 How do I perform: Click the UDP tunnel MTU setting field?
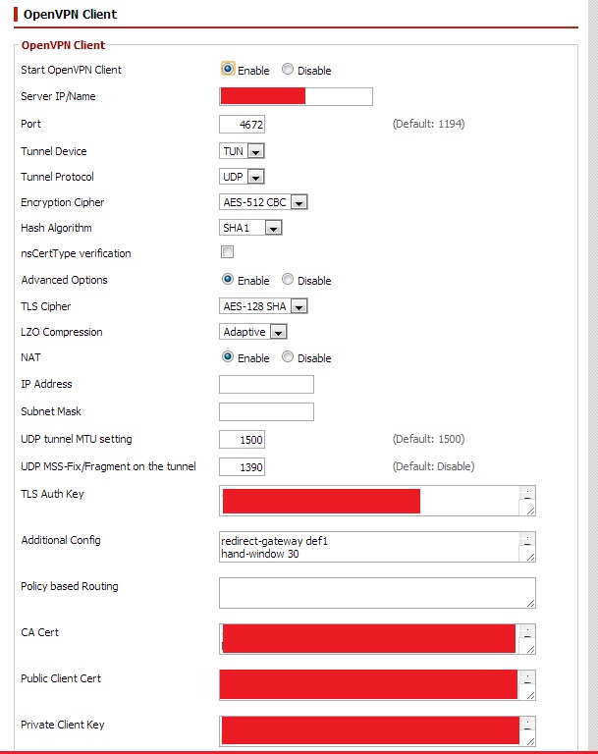click(x=242, y=439)
